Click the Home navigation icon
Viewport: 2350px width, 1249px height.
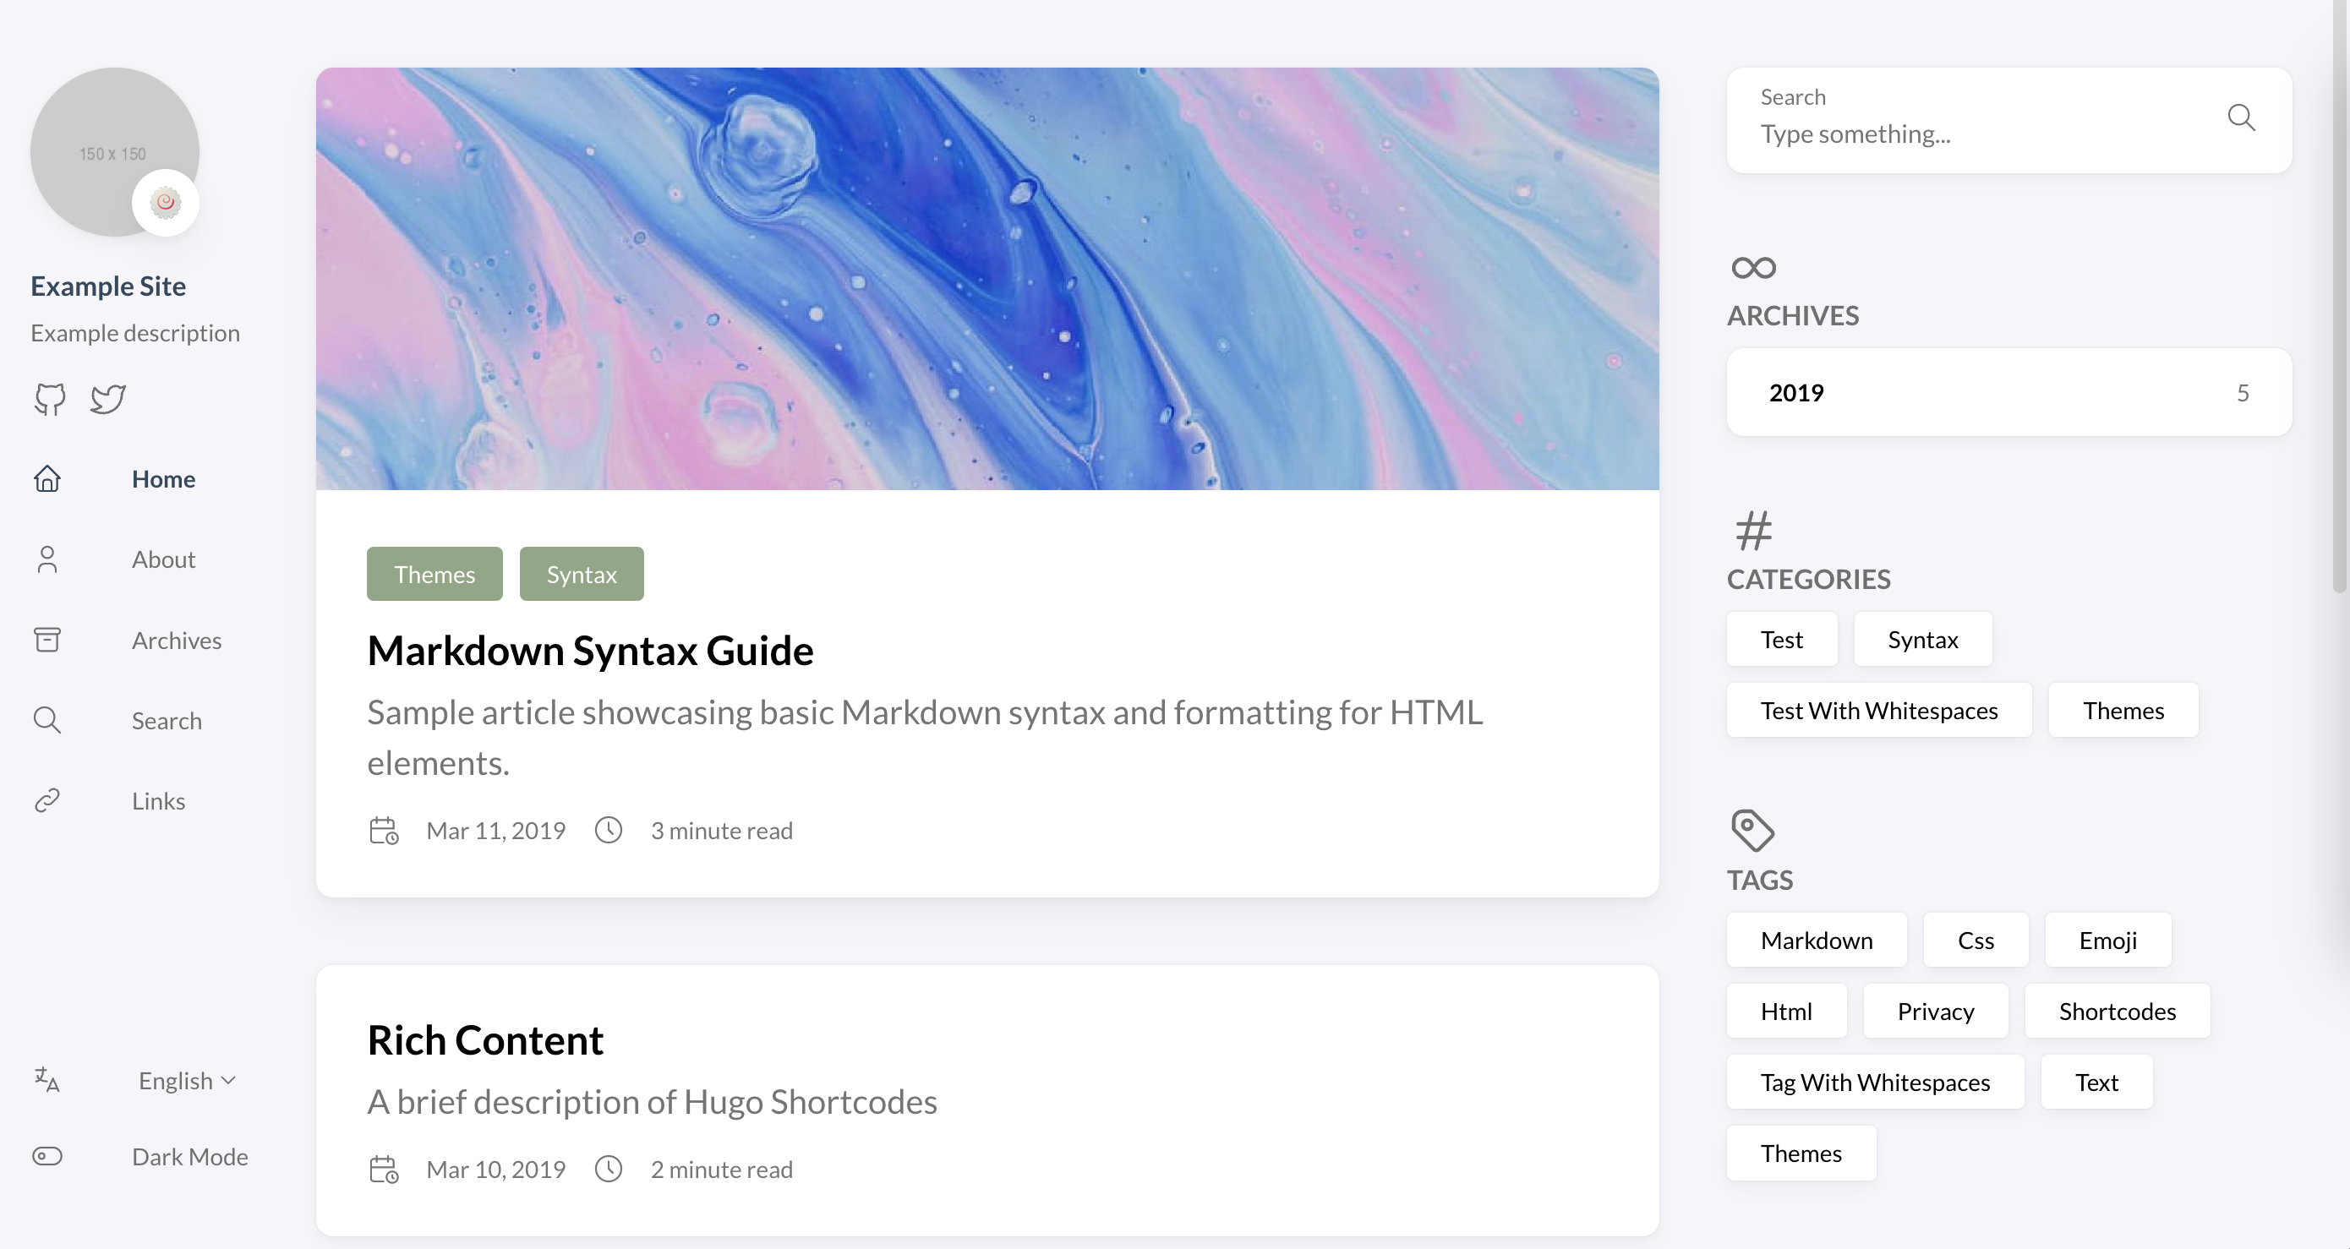coord(46,477)
